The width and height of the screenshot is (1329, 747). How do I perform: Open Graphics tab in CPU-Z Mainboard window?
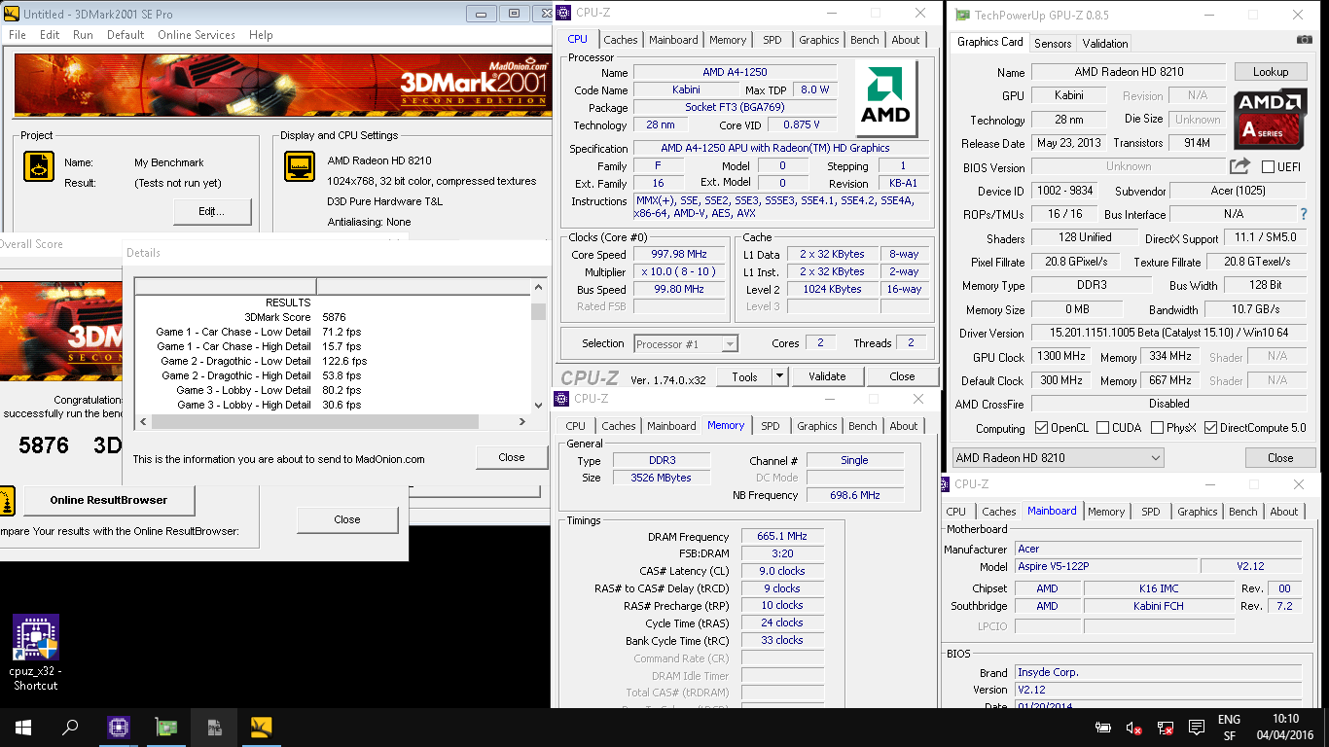[1197, 512]
